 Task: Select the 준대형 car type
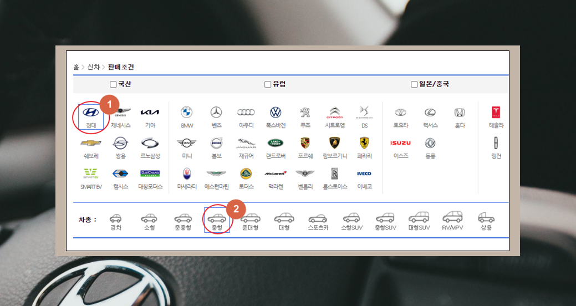(x=251, y=222)
